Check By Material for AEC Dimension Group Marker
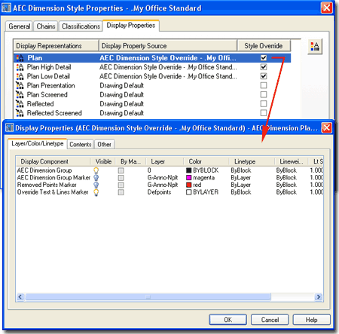 coord(121,178)
